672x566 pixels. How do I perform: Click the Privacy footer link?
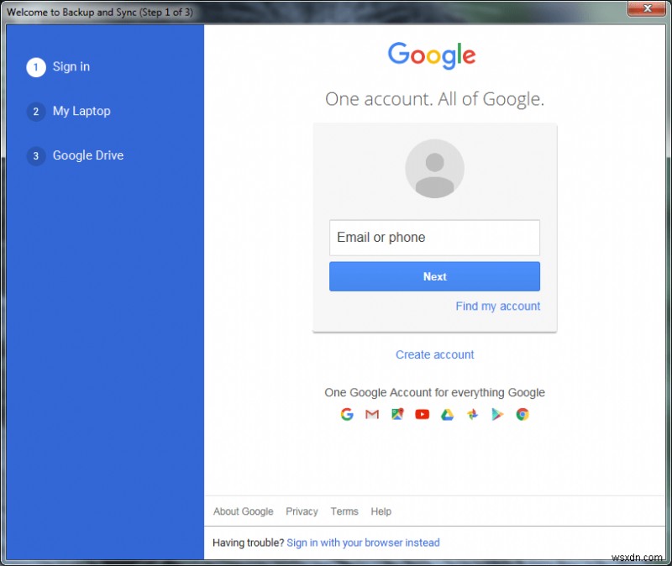click(302, 511)
